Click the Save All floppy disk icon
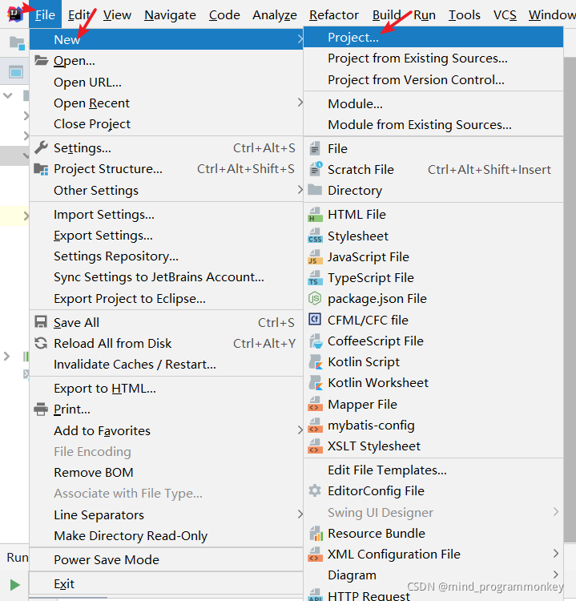 [x=41, y=322]
